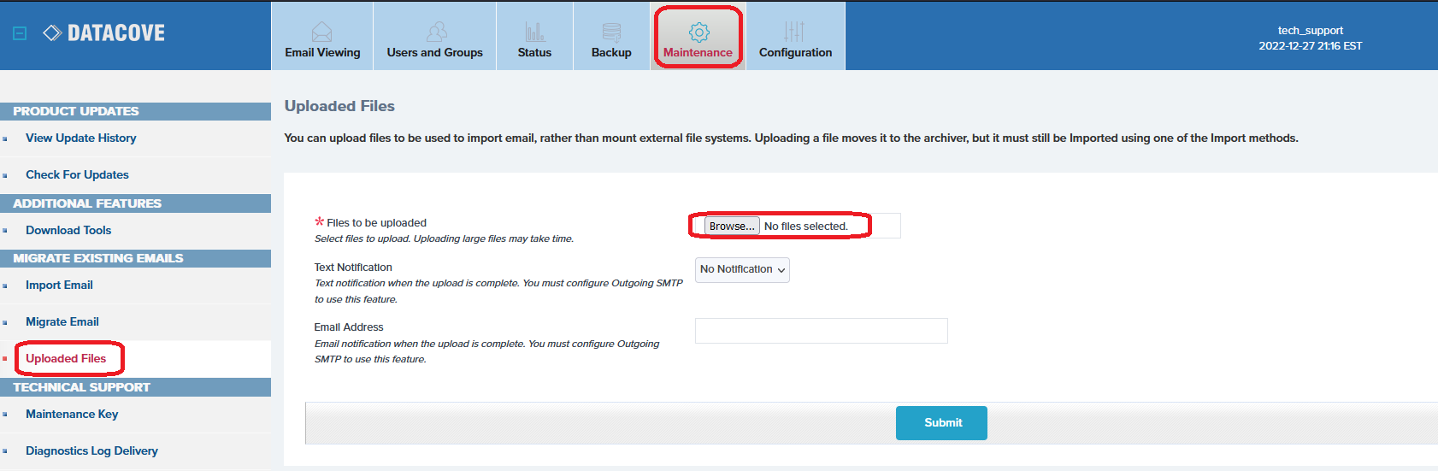This screenshot has height=471, width=1438.
Task: Open the Migrate Email page
Action: pos(62,322)
